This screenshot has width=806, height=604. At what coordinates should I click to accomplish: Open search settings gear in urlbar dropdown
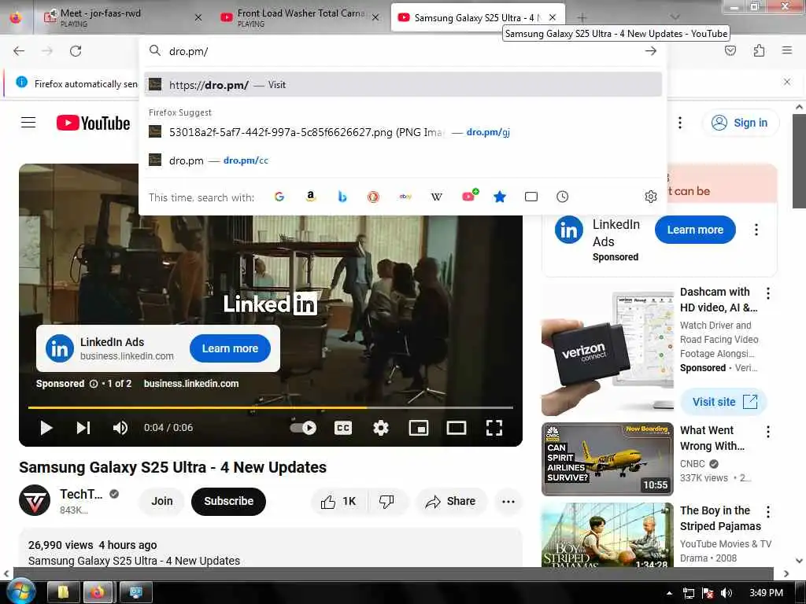pyautogui.click(x=651, y=197)
